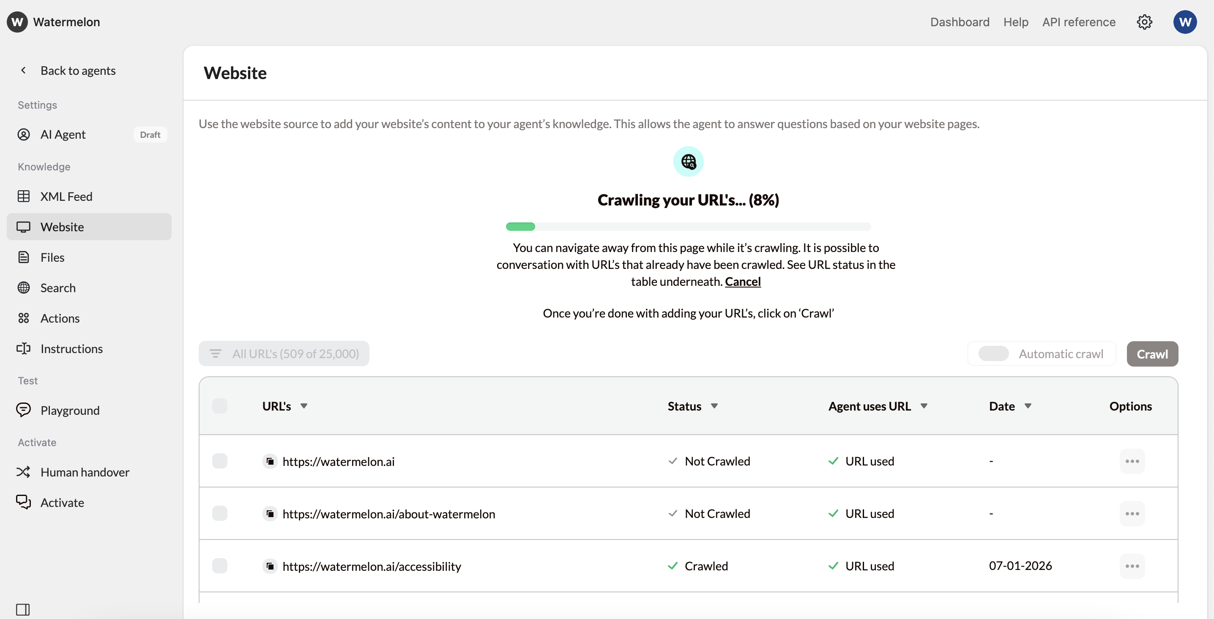Go to Playground in sidebar
Screen dimensions: 1214x619
[x=70, y=410]
